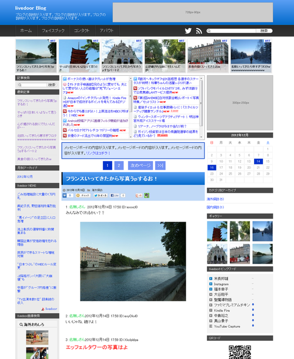The image size is (294, 359).
Task: Click the header search input field
Action: 231,31
